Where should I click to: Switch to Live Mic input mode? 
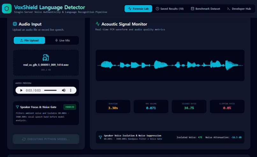(62, 40)
